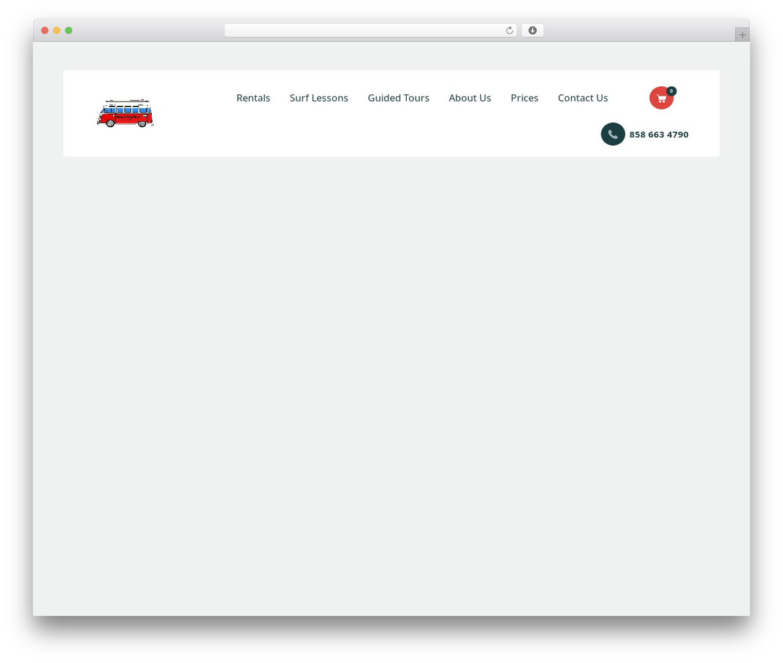The image size is (783, 663).
Task: Reload the page with the refresh icon
Action: click(x=509, y=31)
